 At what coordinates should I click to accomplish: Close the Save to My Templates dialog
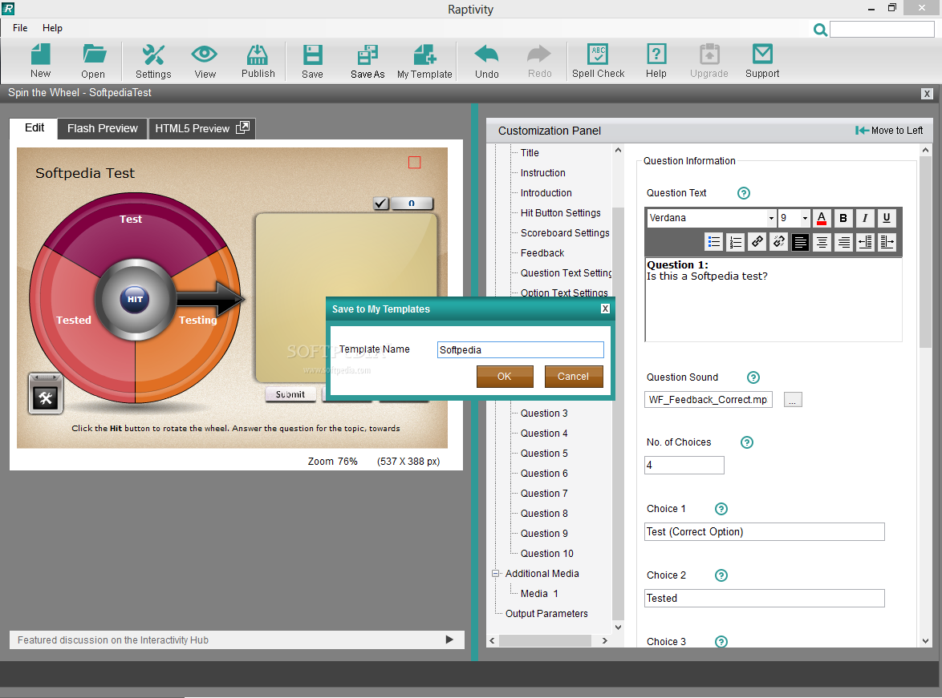[605, 309]
